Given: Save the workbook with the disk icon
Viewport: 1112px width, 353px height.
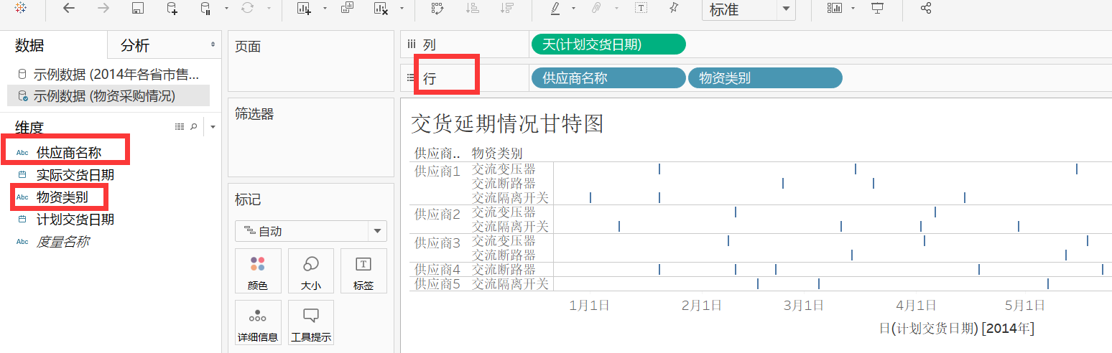Looking at the screenshot, I should click(138, 9).
